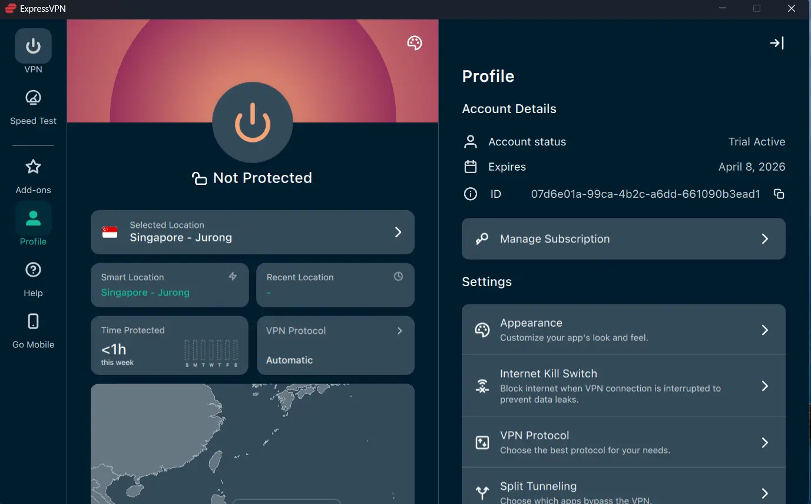
Task: Click the large power connect button
Action: [253, 122]
